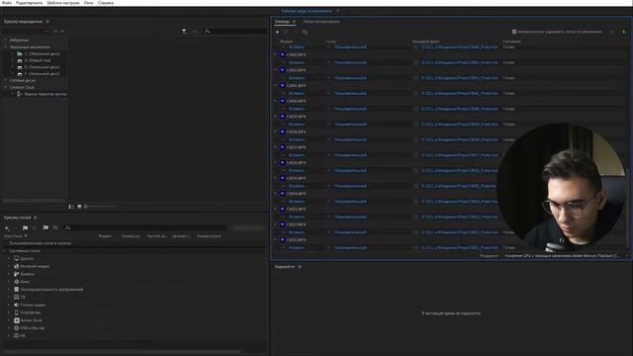Select Версии проектов группы tree item
Image resolution: width=633 pixels, height=356 pixels.
click(45, 94)
